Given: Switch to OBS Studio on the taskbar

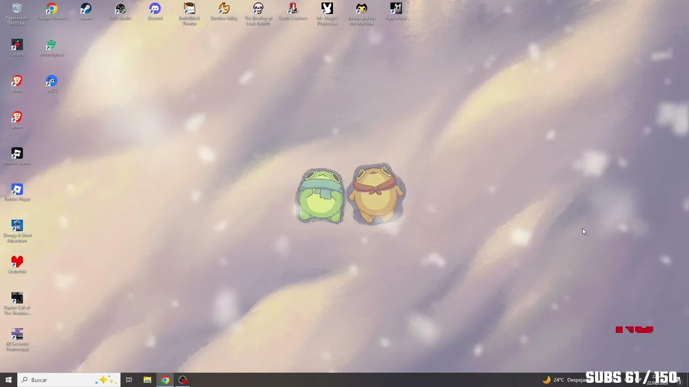Looking at the screenshot, I should 183,380.
